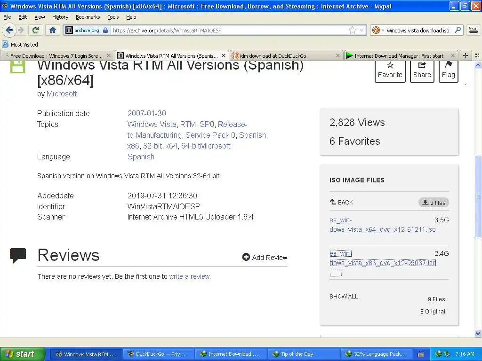The image size is (482, 361).
Task: Click the archive.org site identity button
Action: click(87, 30)
